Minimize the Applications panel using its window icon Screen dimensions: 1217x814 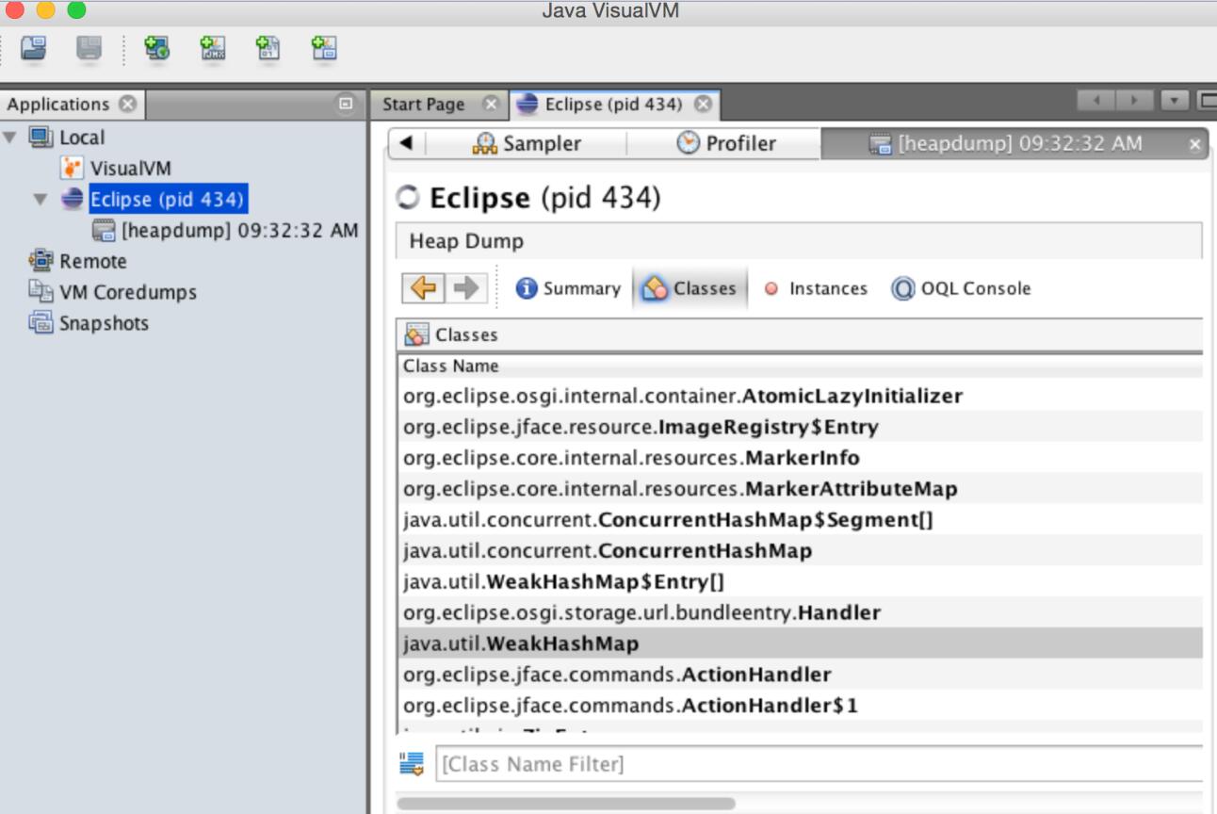click(x=346, y=105)
